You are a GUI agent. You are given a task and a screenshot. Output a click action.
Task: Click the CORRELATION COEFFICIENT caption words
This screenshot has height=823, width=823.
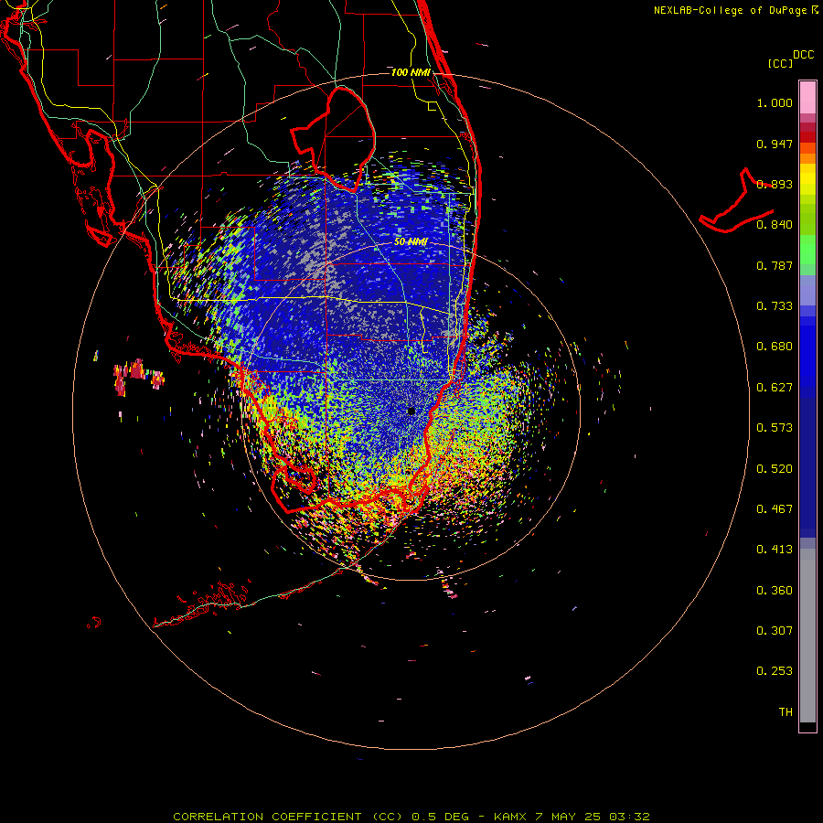(267, 817)
